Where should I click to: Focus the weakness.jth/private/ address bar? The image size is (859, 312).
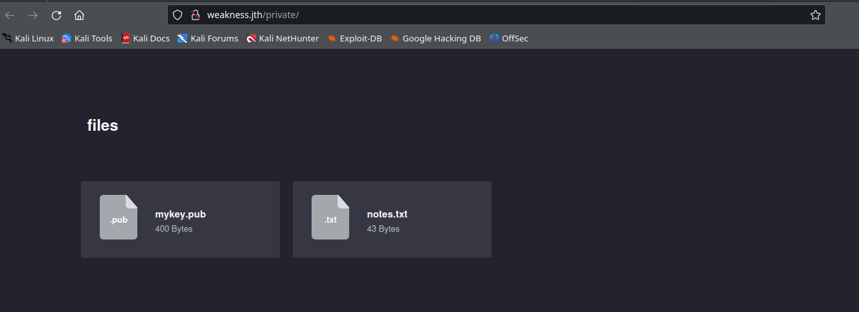(x=453, y=15)
